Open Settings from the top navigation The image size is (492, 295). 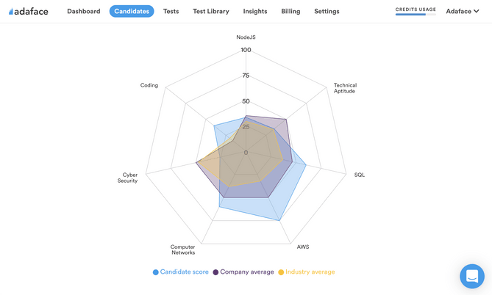tap(327, 11)
